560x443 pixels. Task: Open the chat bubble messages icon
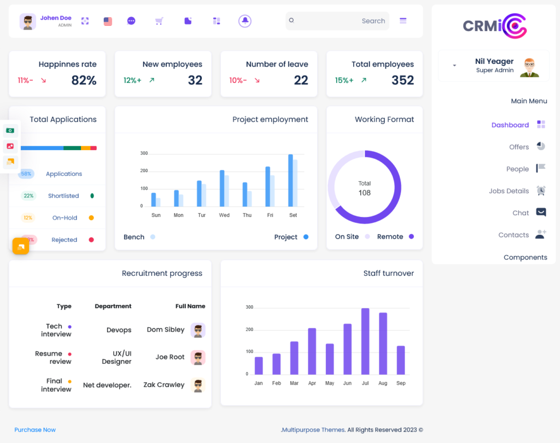pyautogui.click(x=131, y=21)
